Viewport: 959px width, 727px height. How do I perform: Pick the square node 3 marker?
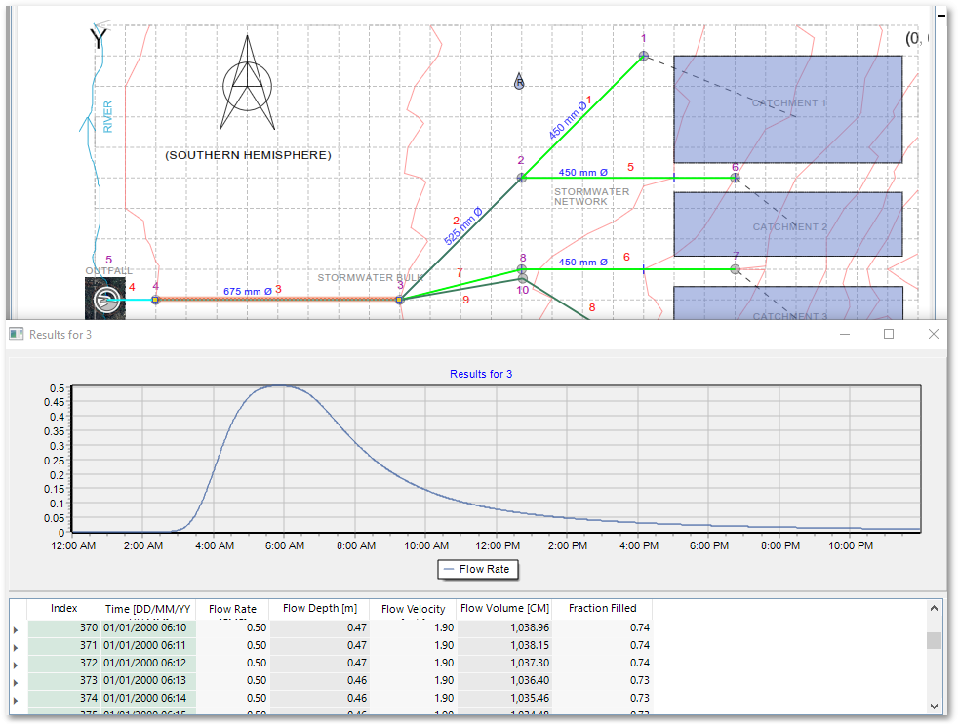coord(399,300)
